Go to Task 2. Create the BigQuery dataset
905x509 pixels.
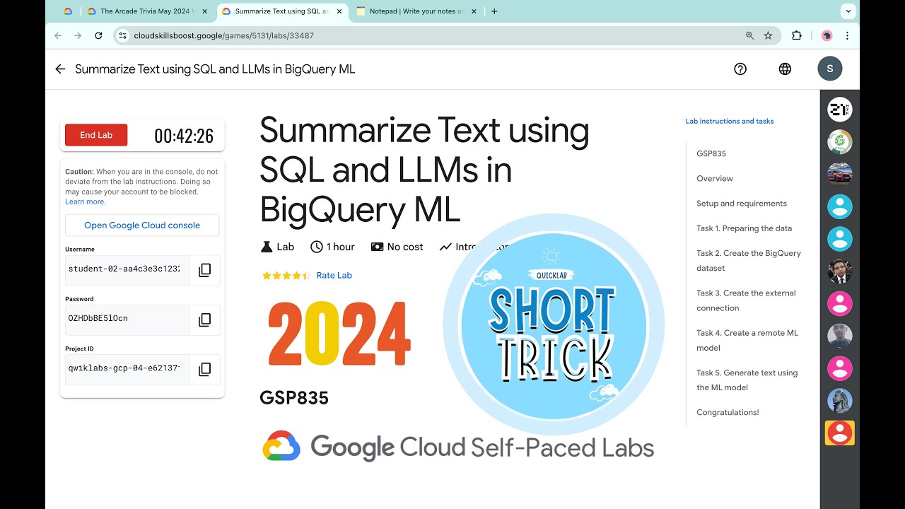749,261
